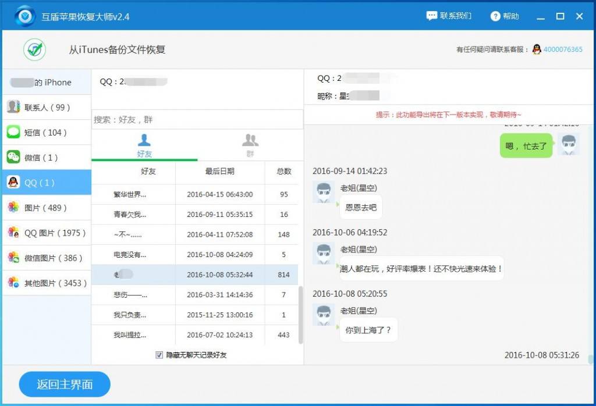
Task: Switch to the 群 tab
Action: pyautogui.click(x=250, y=145)
